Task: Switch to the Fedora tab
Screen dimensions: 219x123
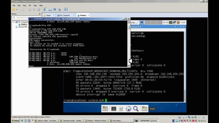Action: 83,15
